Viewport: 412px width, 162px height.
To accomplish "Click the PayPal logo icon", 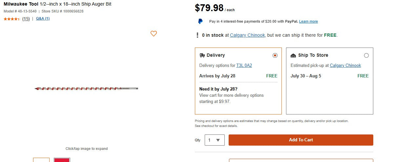I will (200, 21).
